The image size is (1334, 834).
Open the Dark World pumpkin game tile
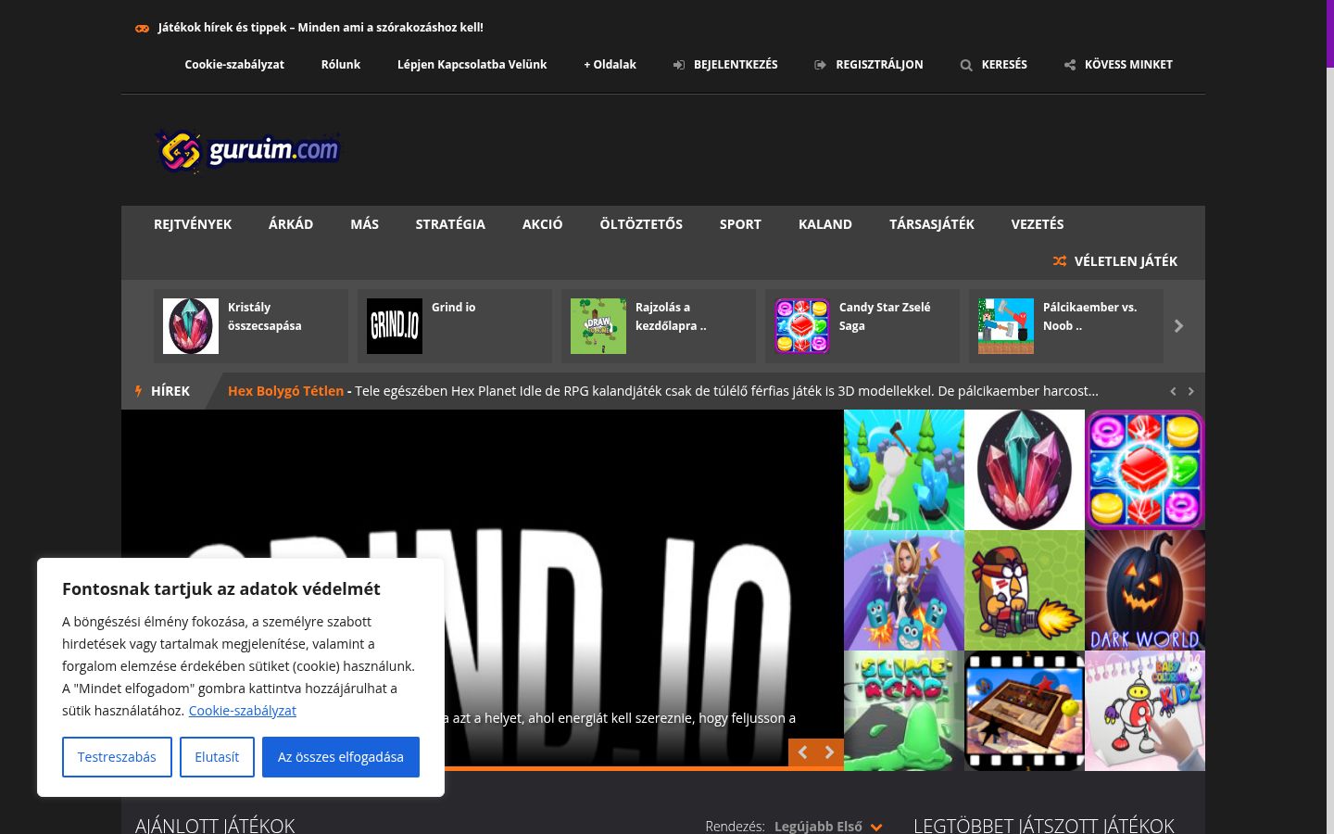click(x=1145, y=590)
